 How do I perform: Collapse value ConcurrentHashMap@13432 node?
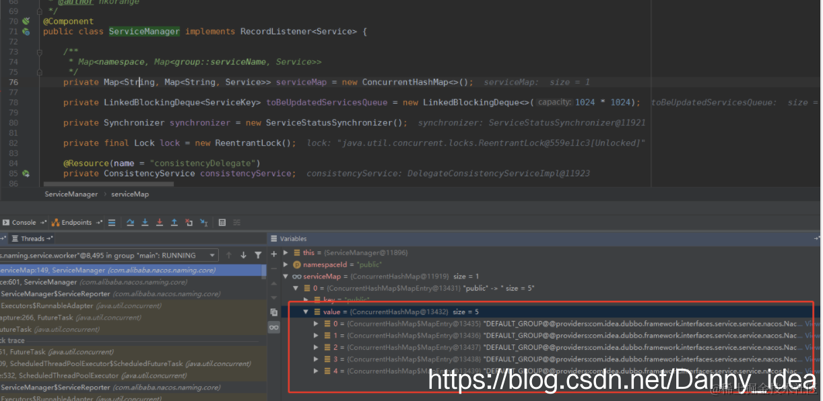(306, 312)
